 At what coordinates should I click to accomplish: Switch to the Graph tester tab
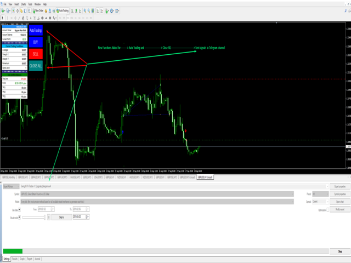[22, 259]
